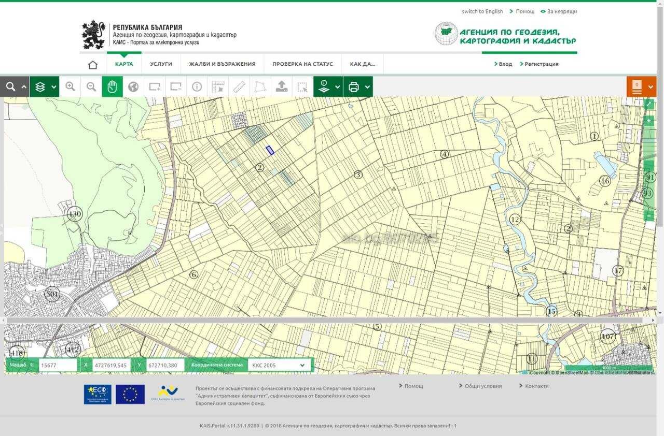Open ПРОВЕРКА НА СТАТУС menu

302,64
